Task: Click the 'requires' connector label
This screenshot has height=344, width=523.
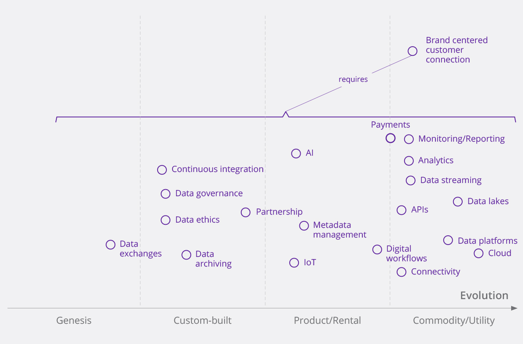Action: point(353,80)
